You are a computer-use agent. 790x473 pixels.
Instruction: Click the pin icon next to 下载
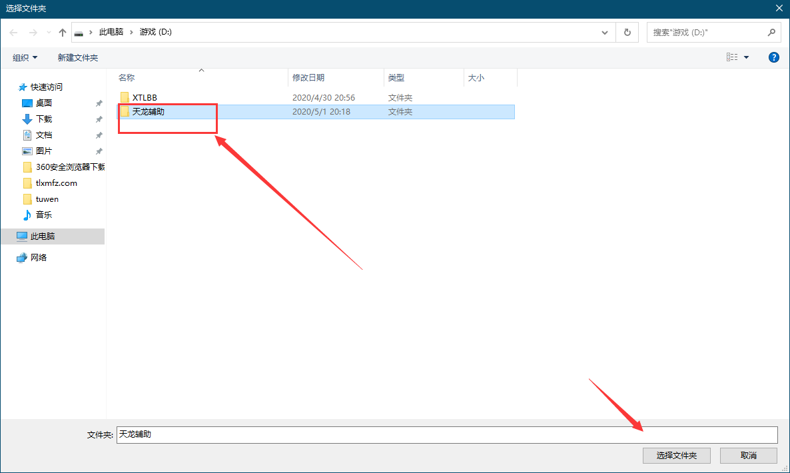coord(99,119)
